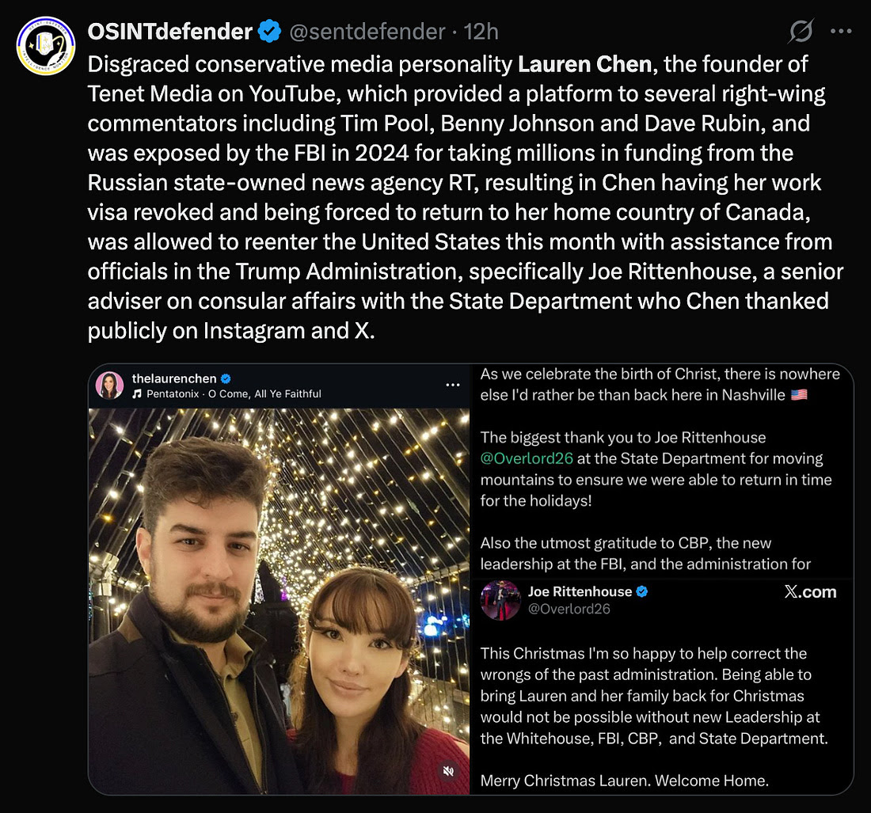The width and height of the screenshot is (871, 813).
Task: Open the tweet's three-dot more options menu
Action: point(840,32)
